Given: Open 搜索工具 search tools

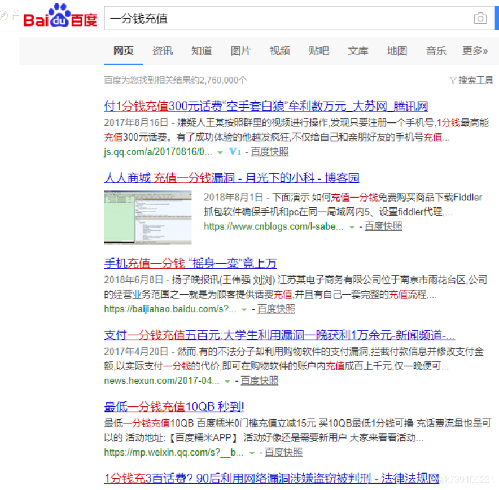Looking at the screenshot, I should 476,80.
